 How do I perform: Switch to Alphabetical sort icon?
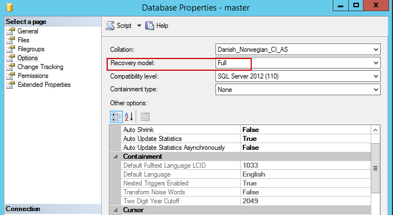129,117
